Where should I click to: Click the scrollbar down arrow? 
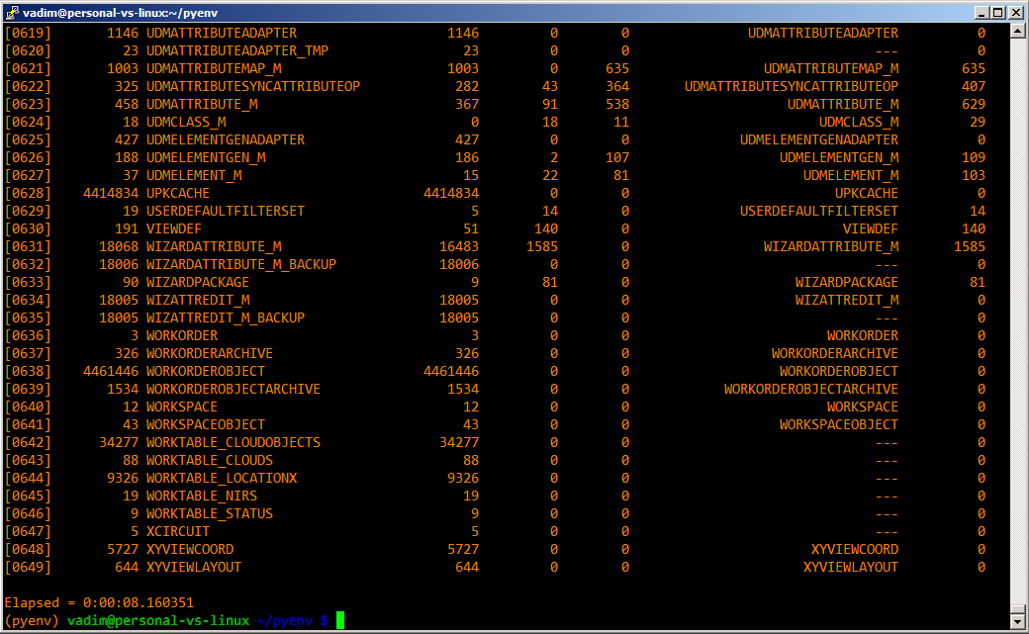[1017, 619]
